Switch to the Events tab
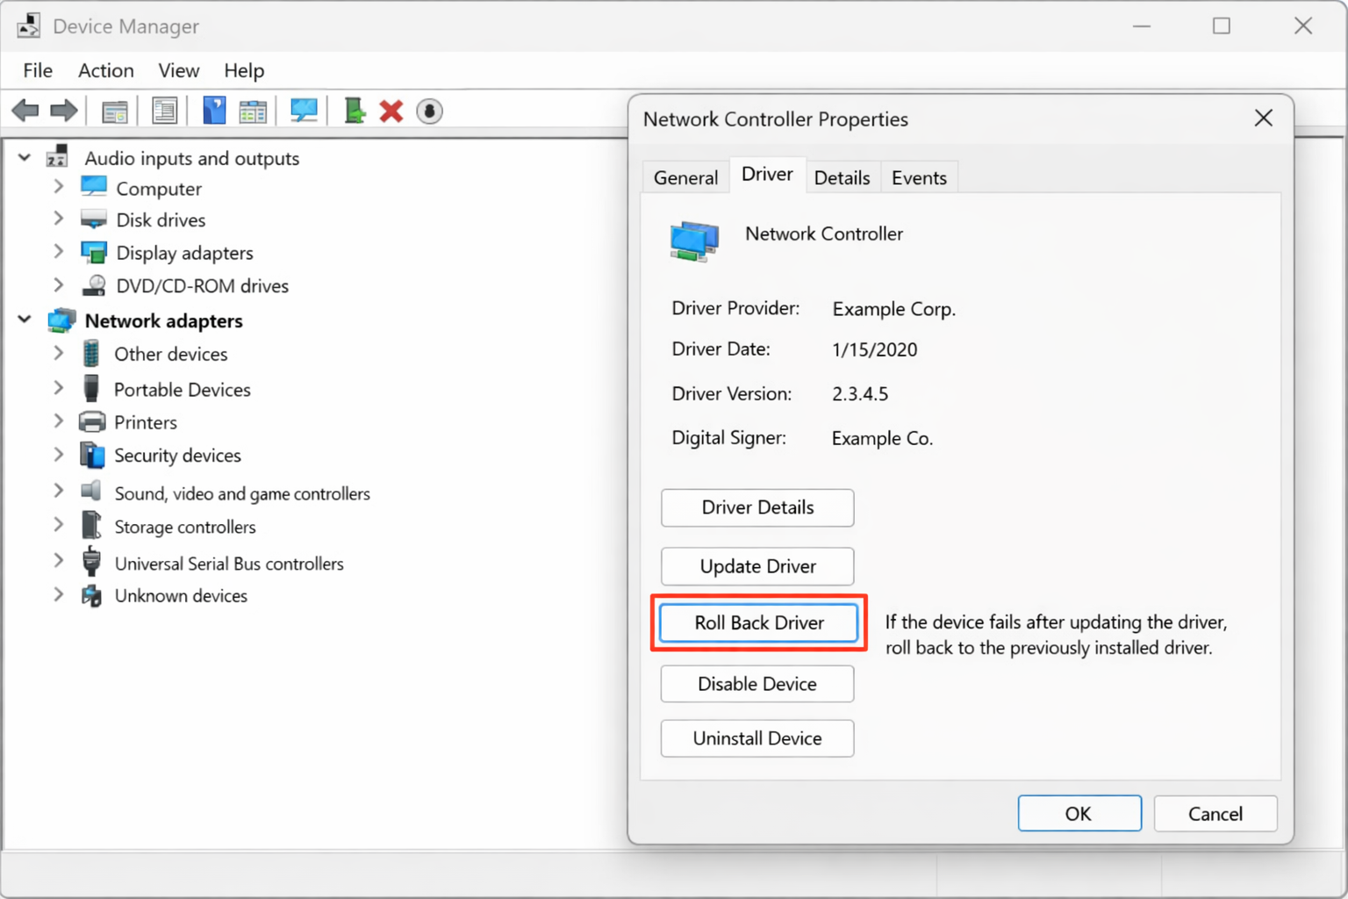1348x899 pixels. coord(918,176)
